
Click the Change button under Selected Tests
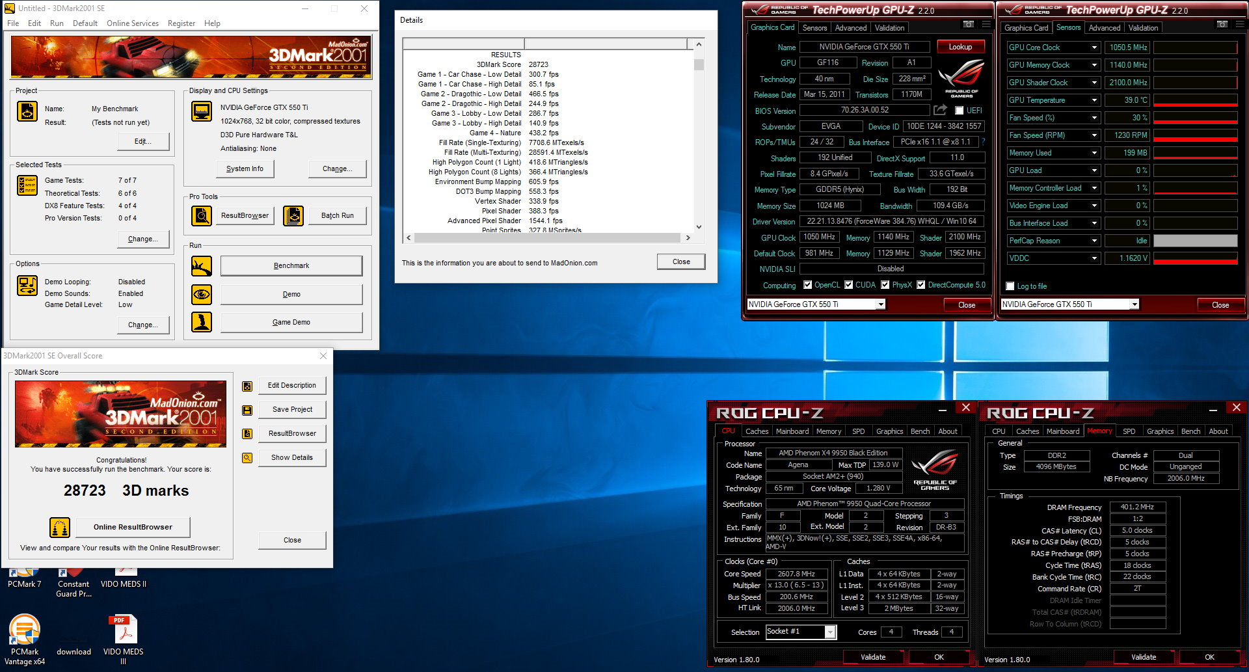[x=142, y=239]
